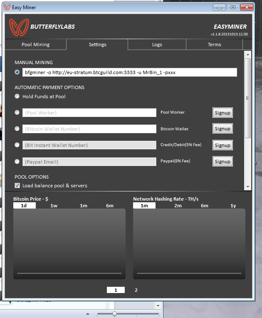This screenshot has height=318, width=262.
Task: Click Signup for Paypal
Action: click(222, 161)
